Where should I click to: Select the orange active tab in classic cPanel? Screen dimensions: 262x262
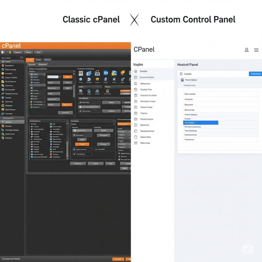(30, 60)
